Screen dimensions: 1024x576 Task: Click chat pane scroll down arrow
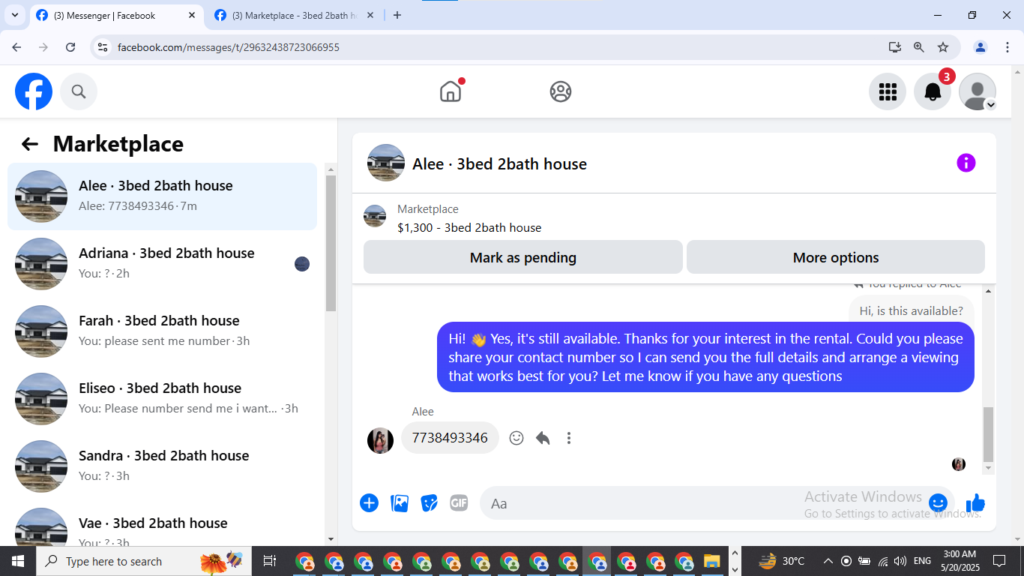(988, 468)
